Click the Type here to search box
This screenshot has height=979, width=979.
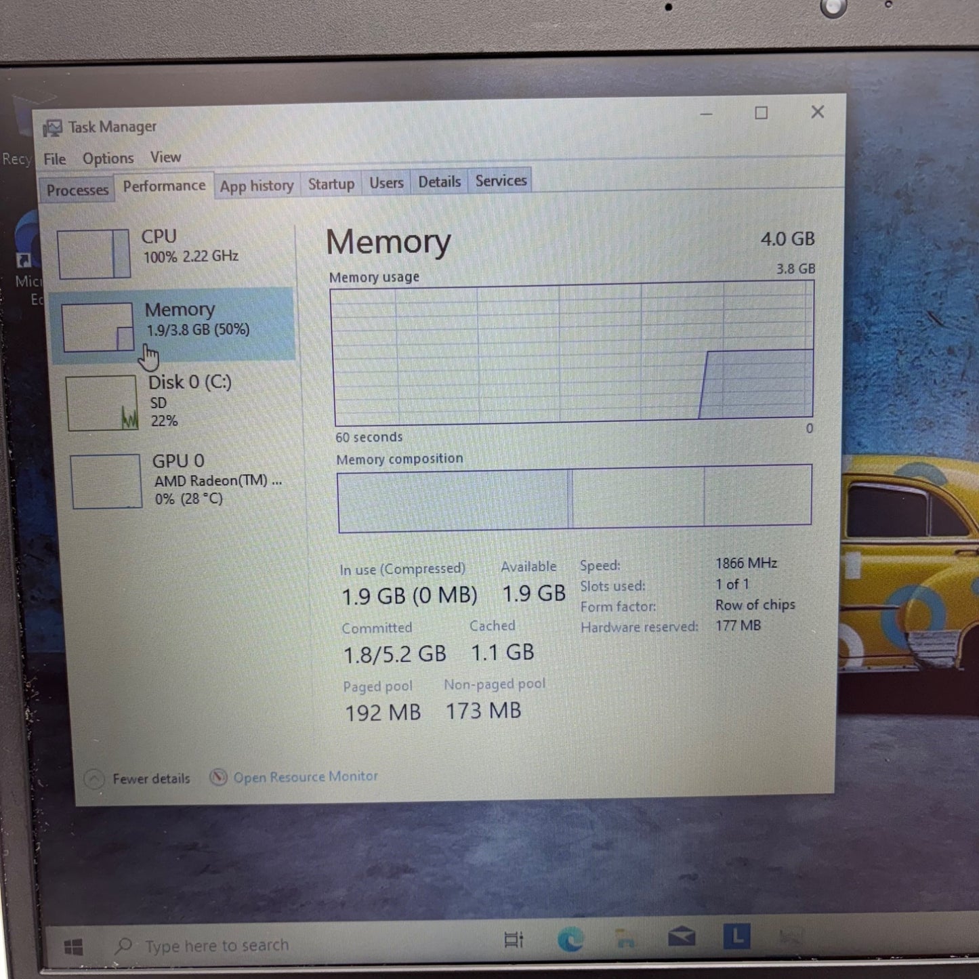[x=217, y=945]
